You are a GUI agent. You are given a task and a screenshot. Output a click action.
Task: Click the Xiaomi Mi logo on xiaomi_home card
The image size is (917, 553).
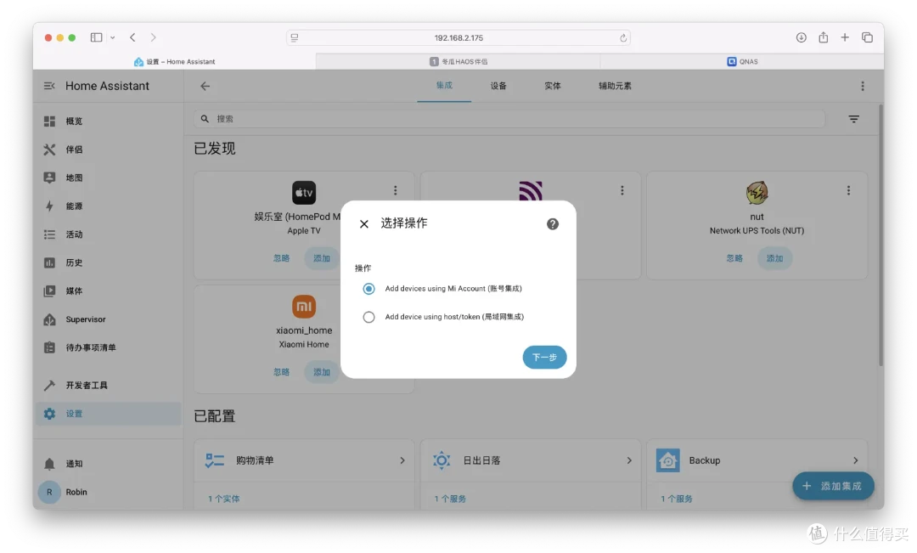click(x=304, y=307)
